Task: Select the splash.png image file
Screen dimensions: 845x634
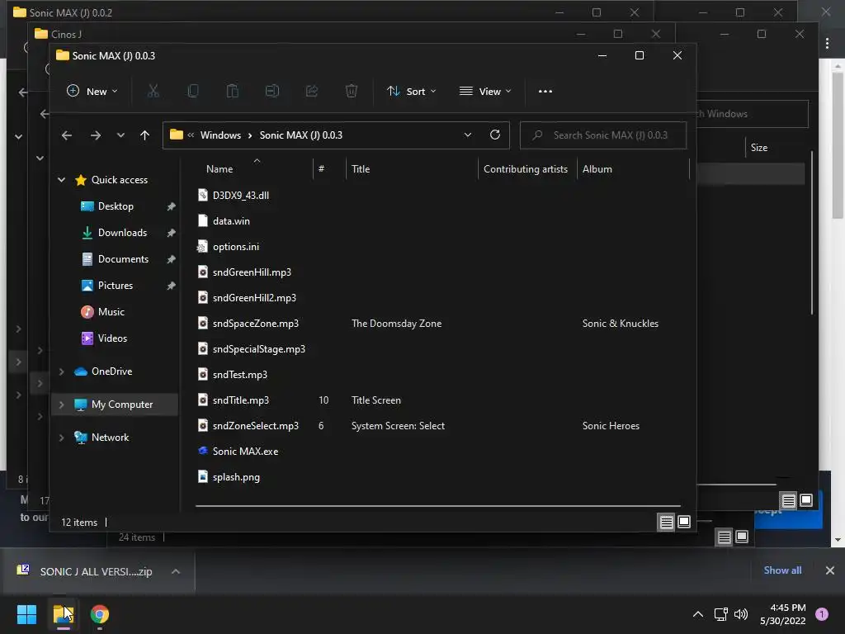Action: (x=236, y=477)
